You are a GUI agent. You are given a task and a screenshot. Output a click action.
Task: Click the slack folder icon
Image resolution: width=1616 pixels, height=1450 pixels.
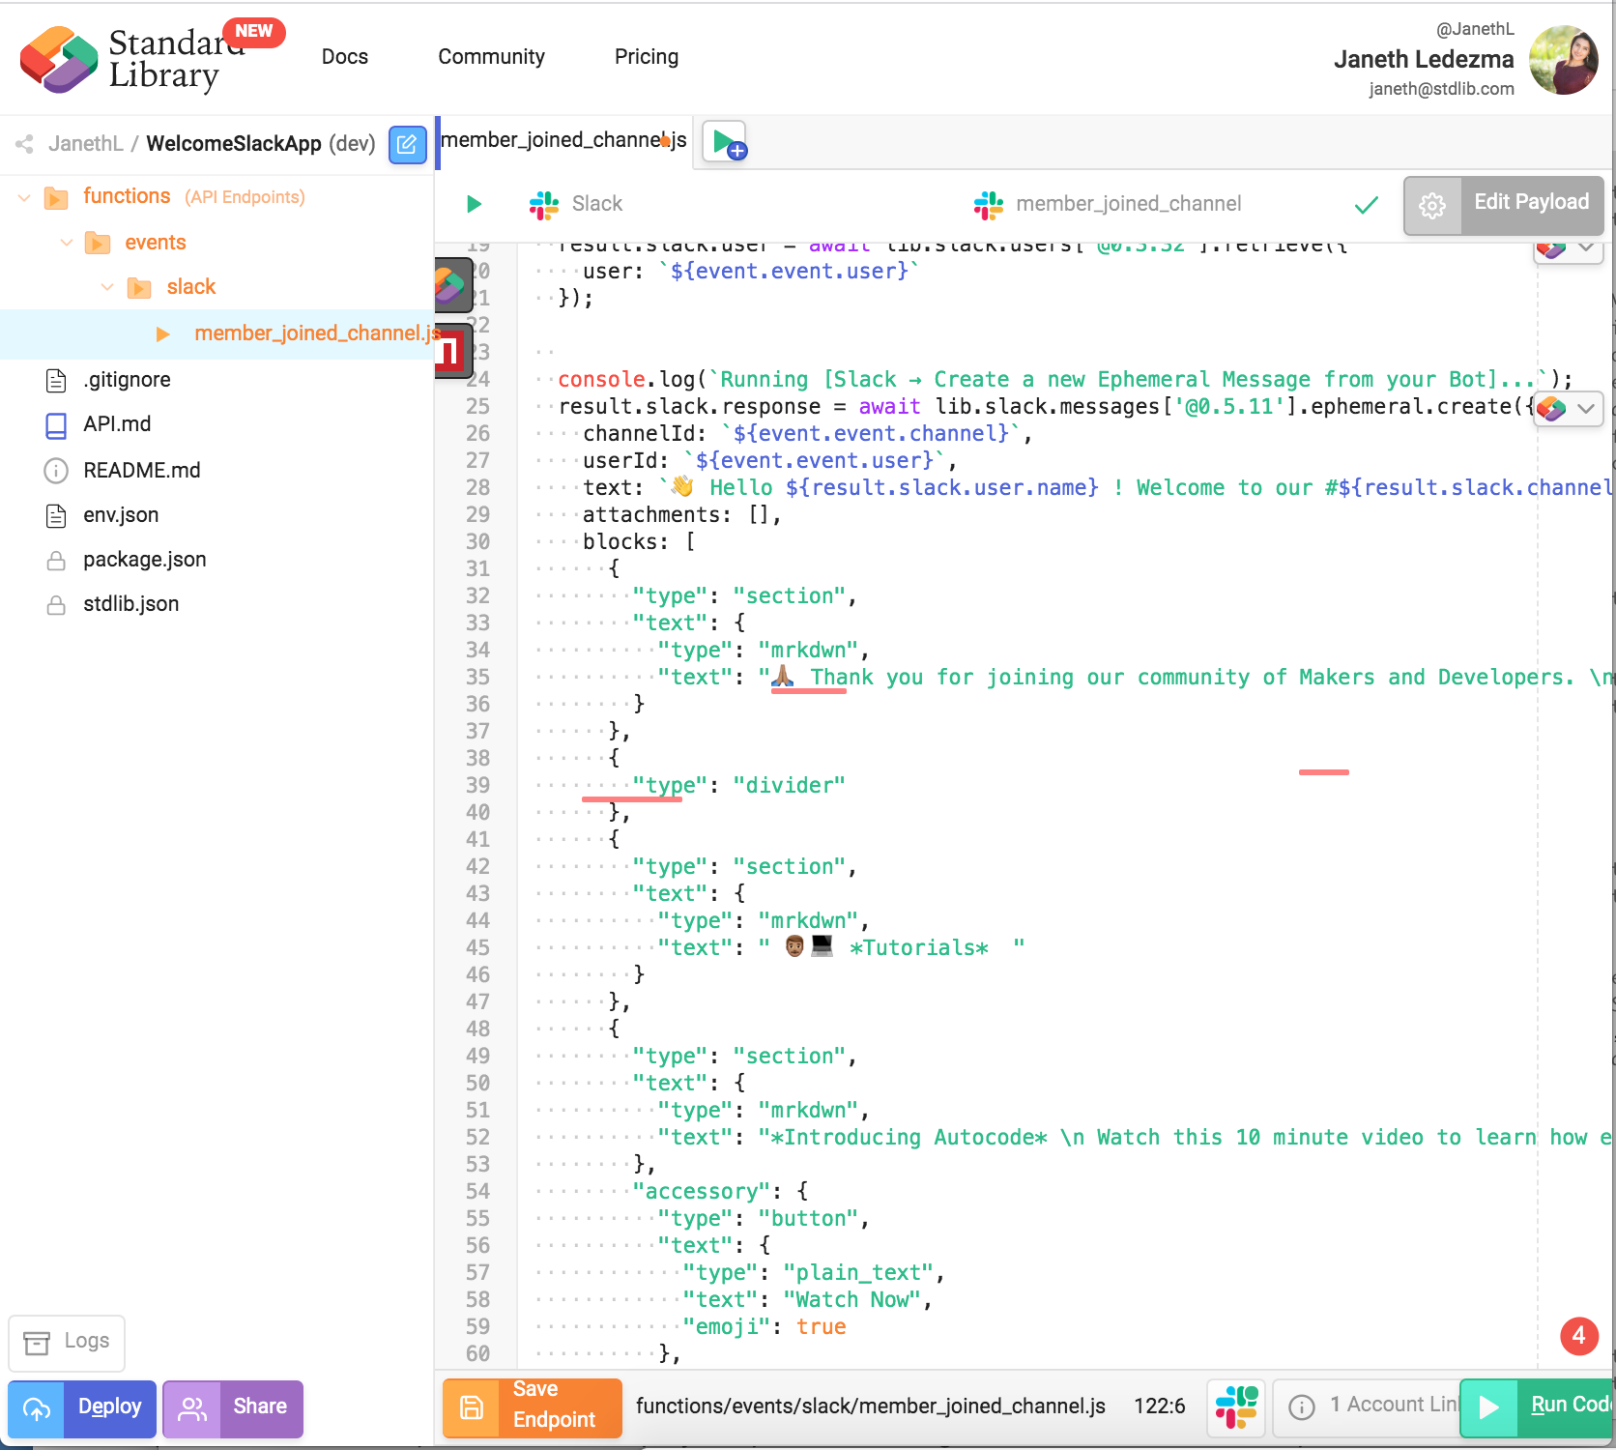click(139, 288)
